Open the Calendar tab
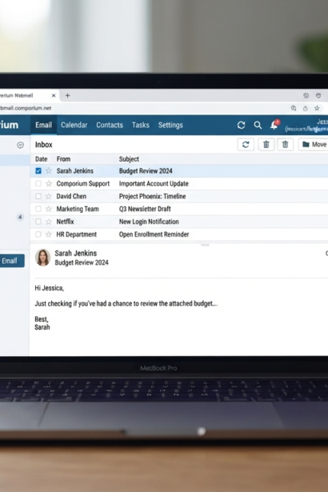This screenshot has height=492, width=328. pos(74,125)
